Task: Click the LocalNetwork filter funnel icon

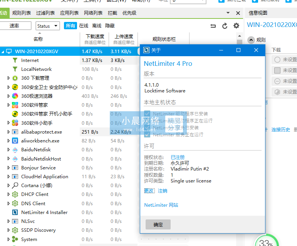Action: tap(15, 69)
